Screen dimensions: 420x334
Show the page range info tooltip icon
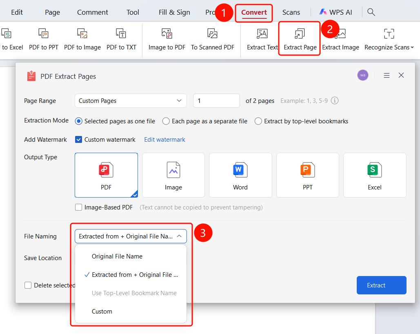(335, 100)
